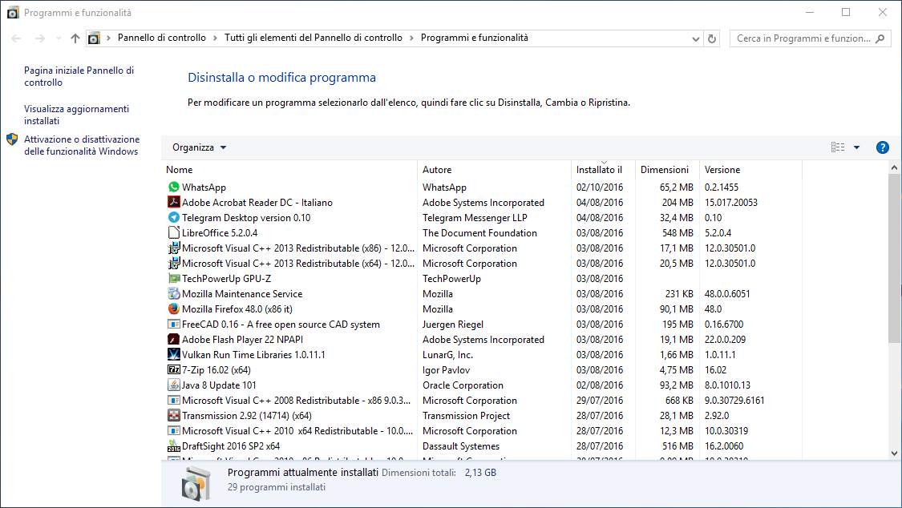Go up one folder level arrow

pos(75,38)
